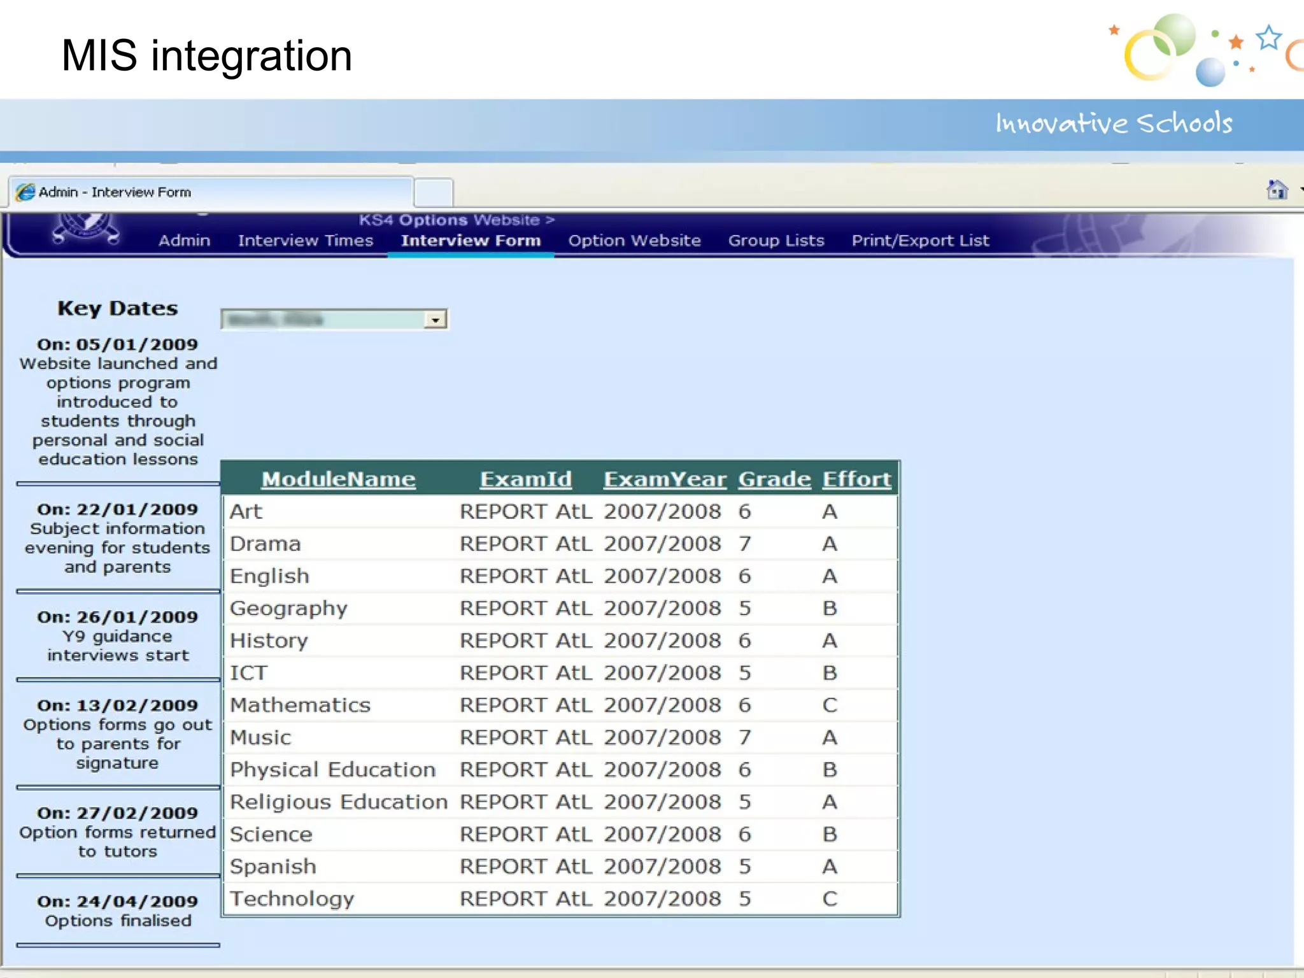Select the Interview Form menu item

click(471, 241)
